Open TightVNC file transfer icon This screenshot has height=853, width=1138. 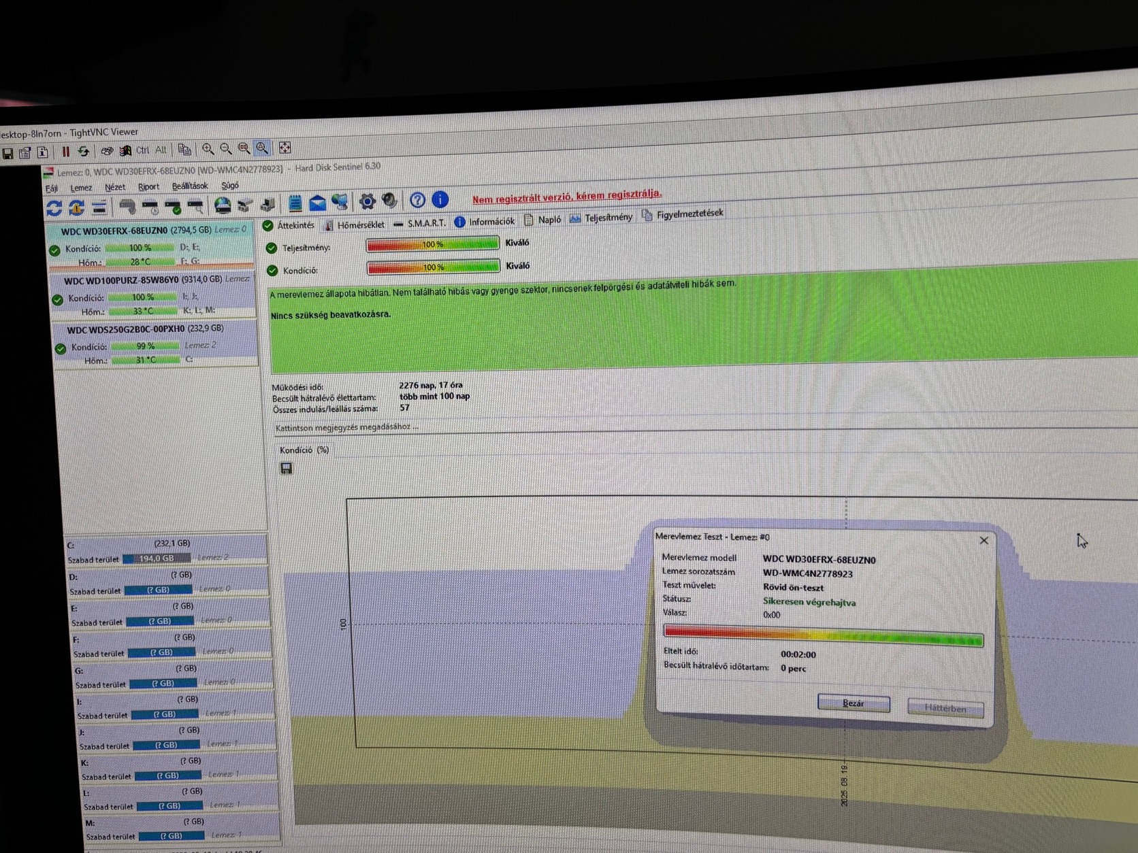tap(184, 149)
